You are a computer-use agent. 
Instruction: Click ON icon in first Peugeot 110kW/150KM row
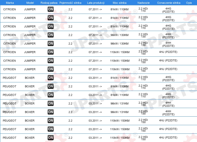click(x=51, y=120)
